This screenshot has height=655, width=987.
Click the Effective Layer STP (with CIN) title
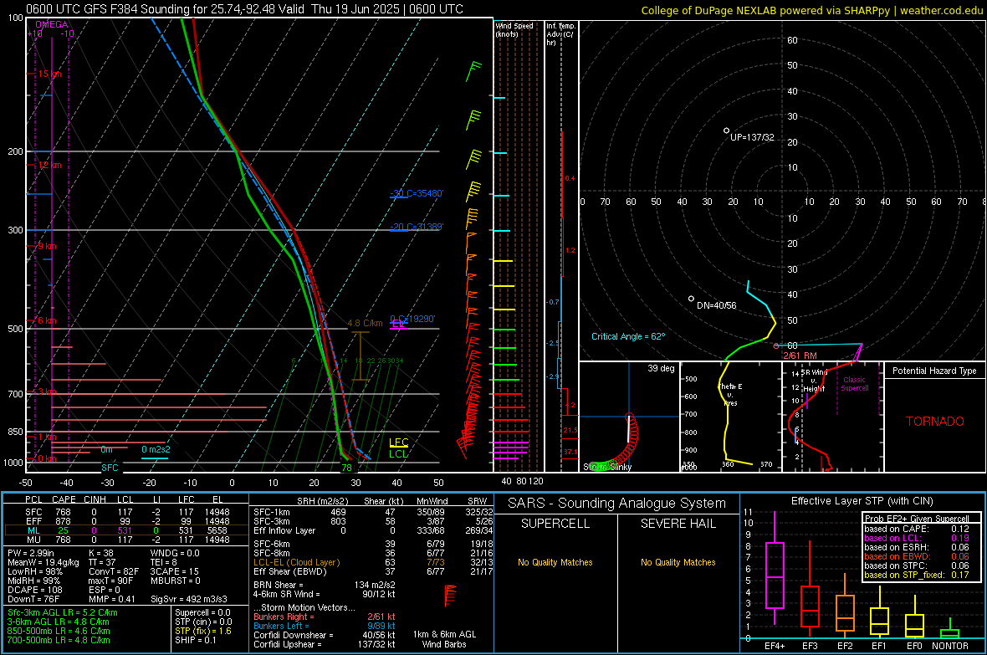point(862,501)
